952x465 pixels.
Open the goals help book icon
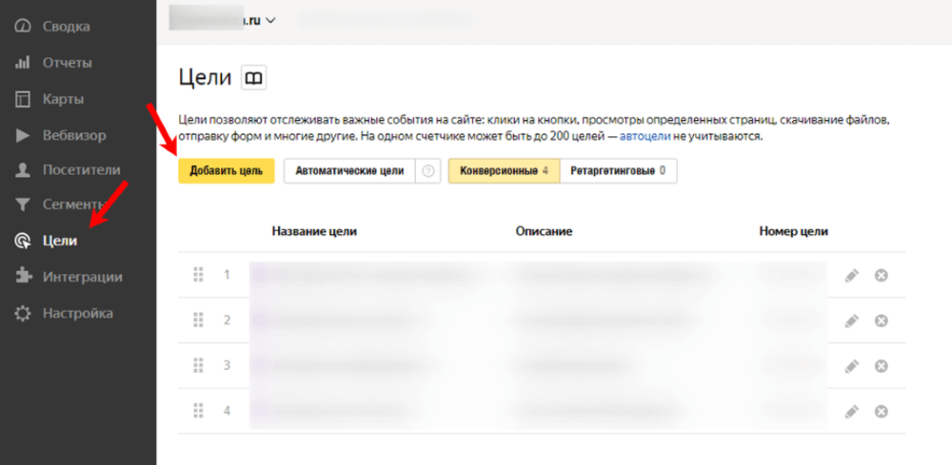coord(252,78)
